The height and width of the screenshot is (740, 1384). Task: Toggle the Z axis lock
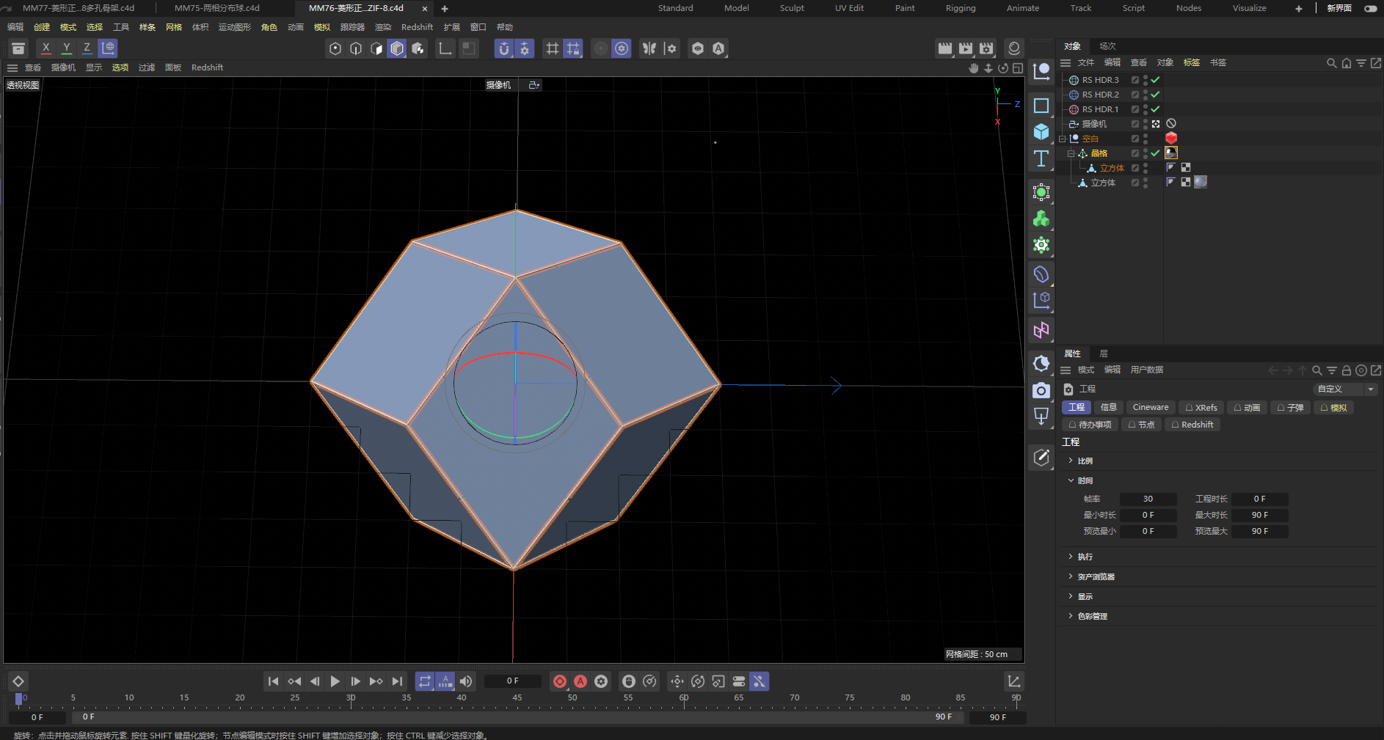(87, 48)
